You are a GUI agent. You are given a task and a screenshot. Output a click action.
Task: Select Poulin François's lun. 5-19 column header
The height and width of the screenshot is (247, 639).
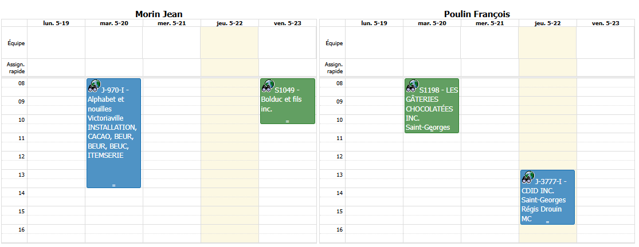pos(374,23)
